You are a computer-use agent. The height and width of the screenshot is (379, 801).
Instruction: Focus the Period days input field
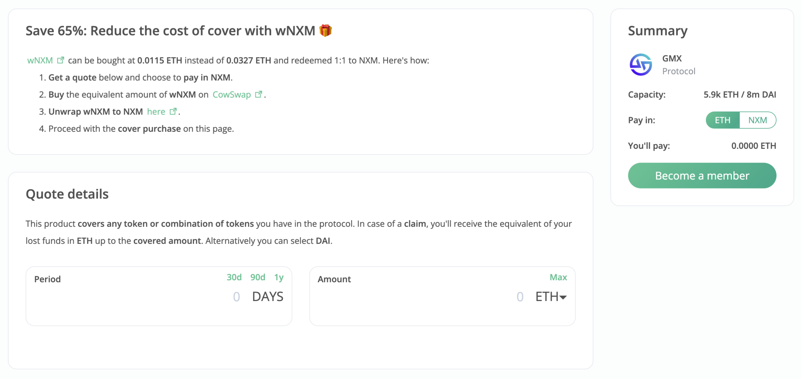[x=236, y=297]
